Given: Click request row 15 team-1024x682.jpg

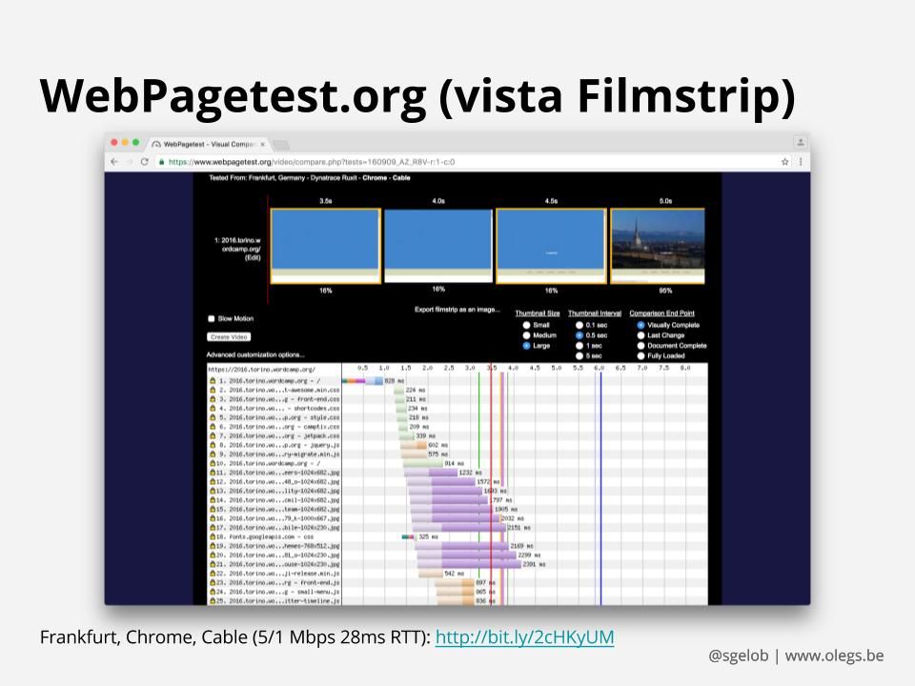Looking at the screenshot, I should coord(457,509).
